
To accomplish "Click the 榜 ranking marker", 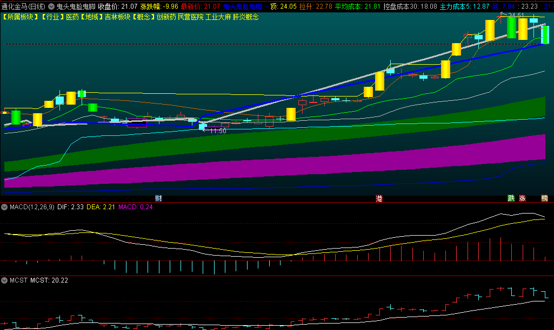I will 544,198.
